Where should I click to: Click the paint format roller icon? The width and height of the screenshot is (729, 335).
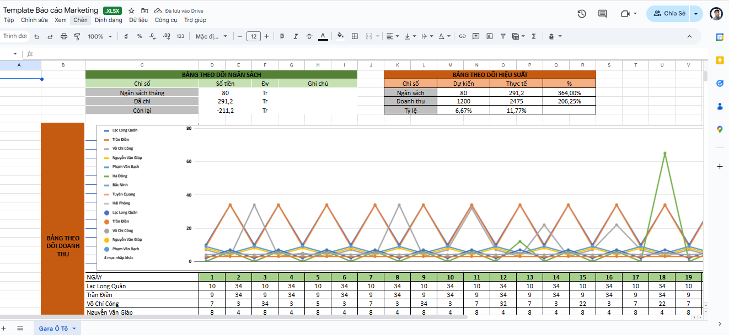coord(77,36)
